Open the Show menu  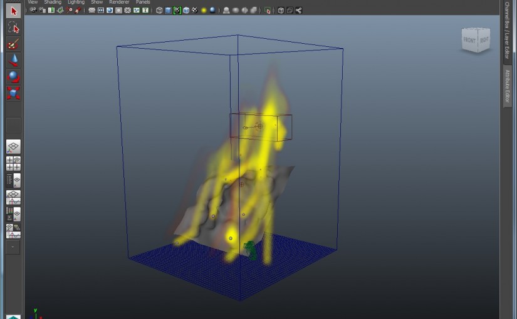(97, 2)
